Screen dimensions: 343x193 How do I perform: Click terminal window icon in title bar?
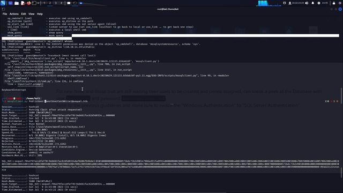(3, 9)
